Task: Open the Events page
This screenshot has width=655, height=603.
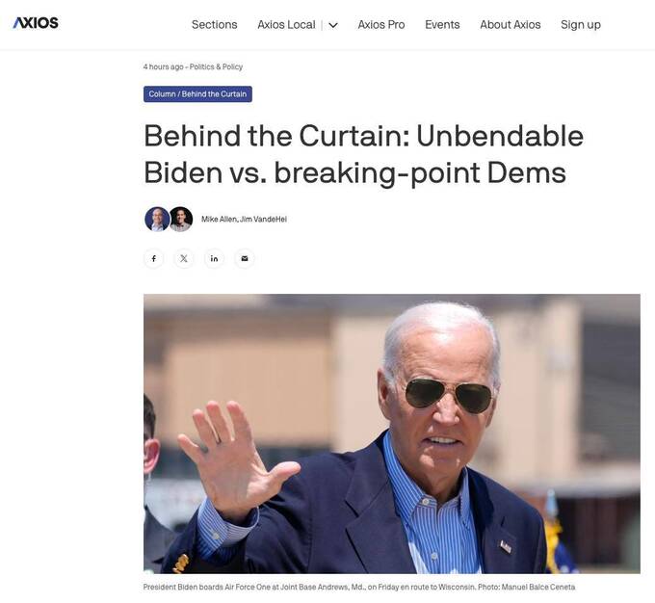Action: tap(442, 25)
